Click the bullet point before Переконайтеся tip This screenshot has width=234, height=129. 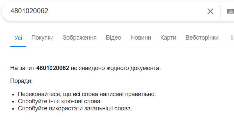click(x=13, y=94)
